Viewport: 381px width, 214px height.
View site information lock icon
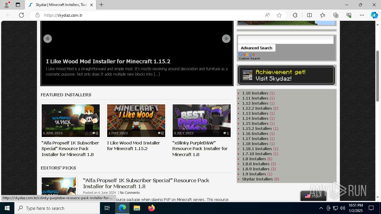tap(37, 15)
